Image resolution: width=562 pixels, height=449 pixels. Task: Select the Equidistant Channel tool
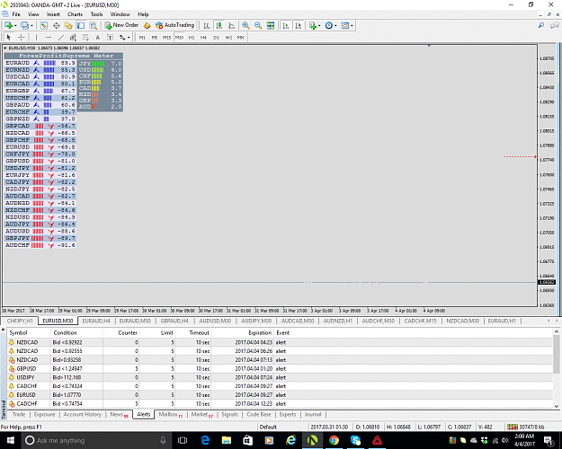pos(73,37)
